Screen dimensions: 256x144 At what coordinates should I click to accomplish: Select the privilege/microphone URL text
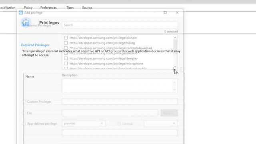click(106, 64)
